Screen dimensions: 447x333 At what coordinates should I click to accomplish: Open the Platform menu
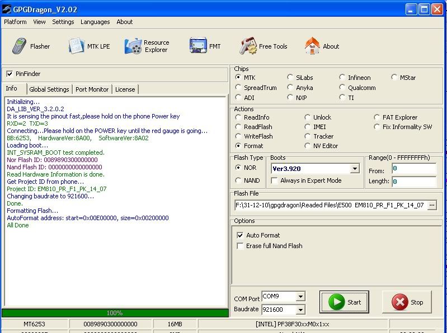pos(15,22)
